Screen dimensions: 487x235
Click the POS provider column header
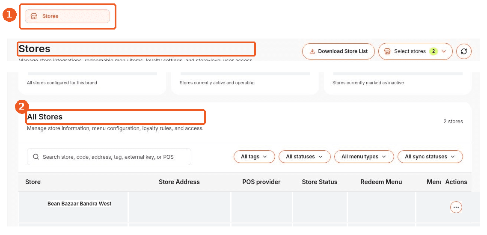tap(261, 182)
